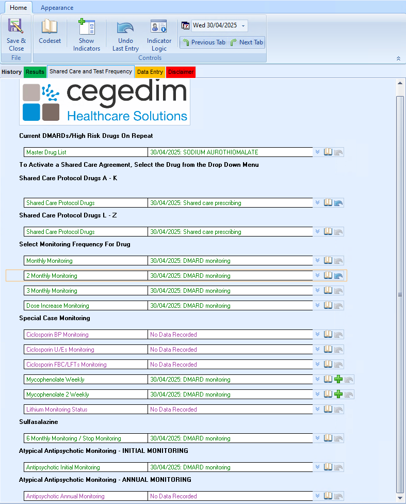Open codeset book for Ciclosporin FBC/LFTs Monitoring
Image resolution: width=406 pixels, height=504 pixels.
pyautogui.click(x=328, y=364)
